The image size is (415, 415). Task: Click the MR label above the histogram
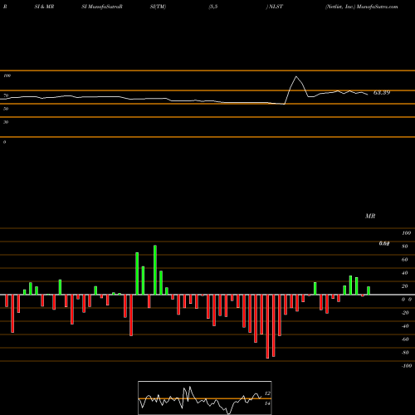pos(370,216)
